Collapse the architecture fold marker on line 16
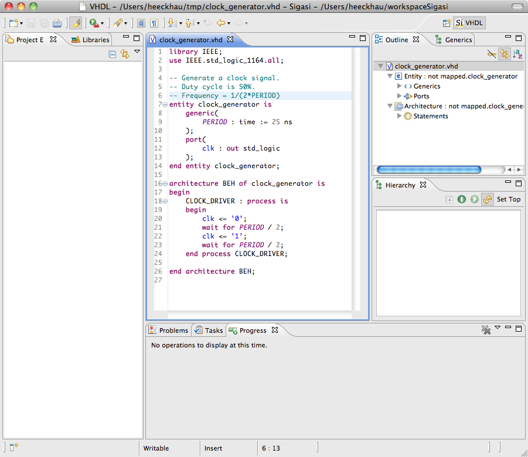 coord(165,184)
